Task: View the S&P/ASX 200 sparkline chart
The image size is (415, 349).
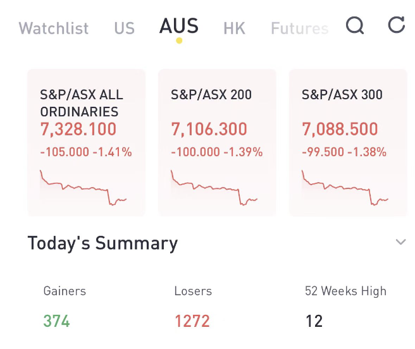Action: click(214, 188)
